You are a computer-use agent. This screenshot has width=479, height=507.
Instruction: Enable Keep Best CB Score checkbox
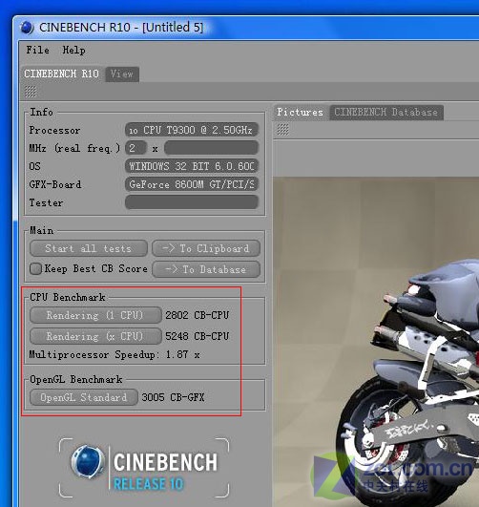(35, 268)
